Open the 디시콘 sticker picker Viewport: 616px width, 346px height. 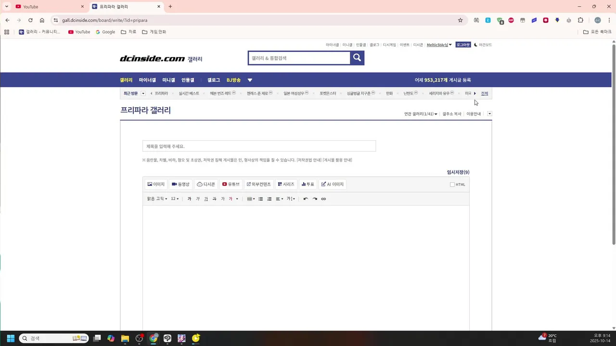[206, 185]
